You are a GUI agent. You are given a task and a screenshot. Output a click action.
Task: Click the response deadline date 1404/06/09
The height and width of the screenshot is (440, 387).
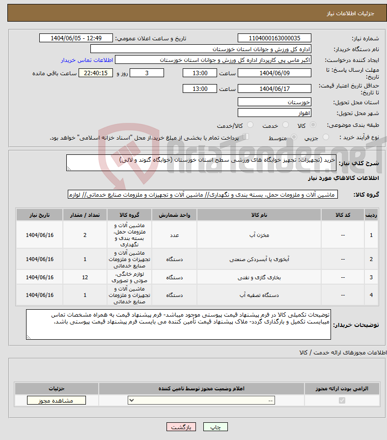click(x=275, y=73)
